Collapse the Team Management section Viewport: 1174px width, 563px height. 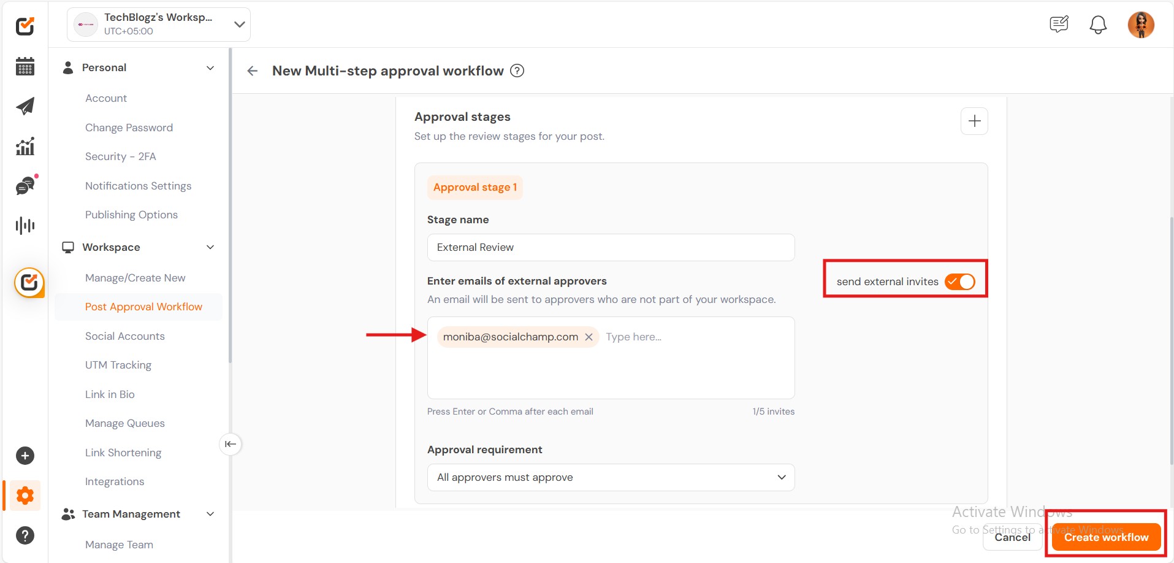[210, 514]
